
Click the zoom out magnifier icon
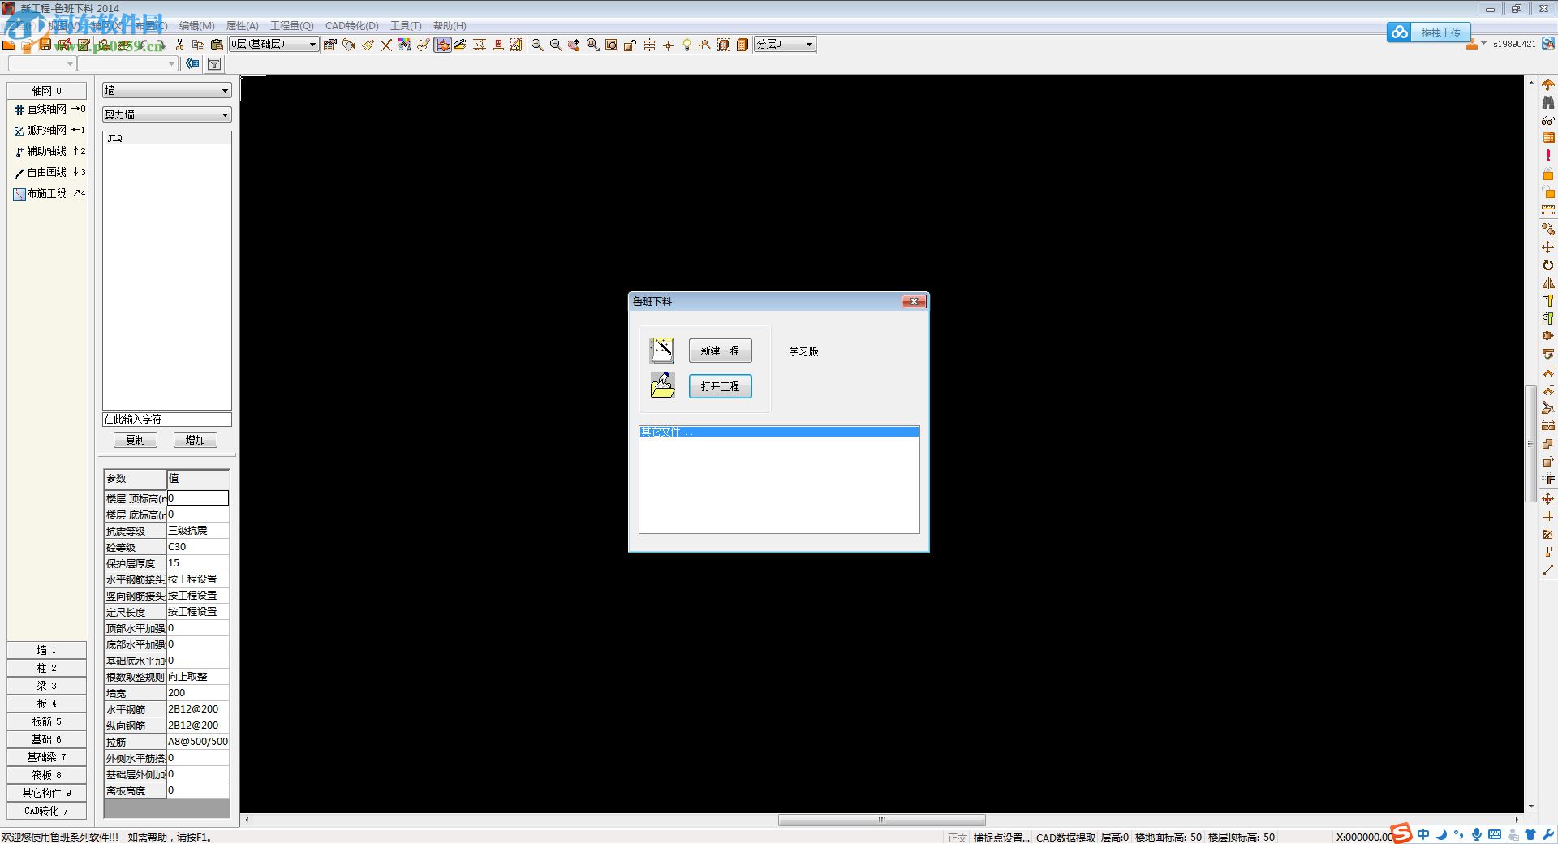[556, 45]
